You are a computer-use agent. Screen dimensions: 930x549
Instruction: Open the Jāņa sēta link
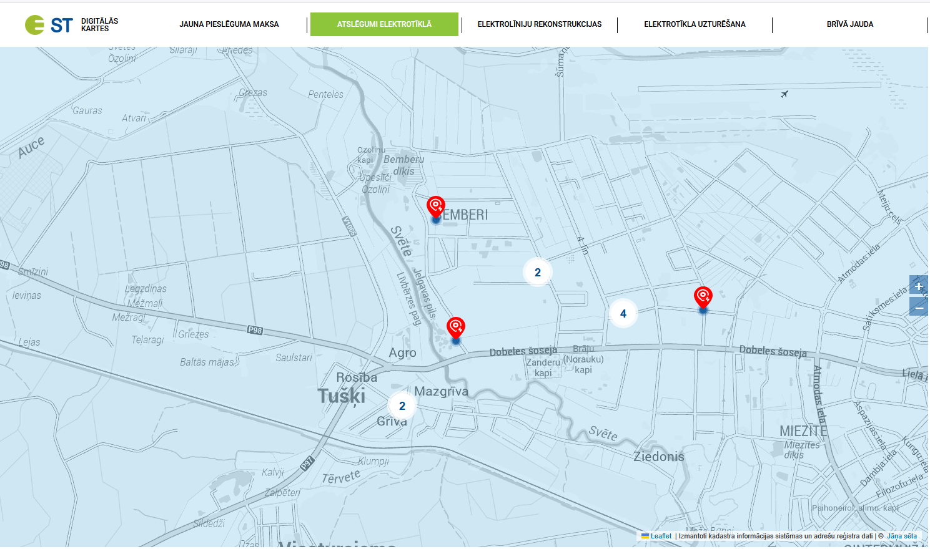pos(902,536)
